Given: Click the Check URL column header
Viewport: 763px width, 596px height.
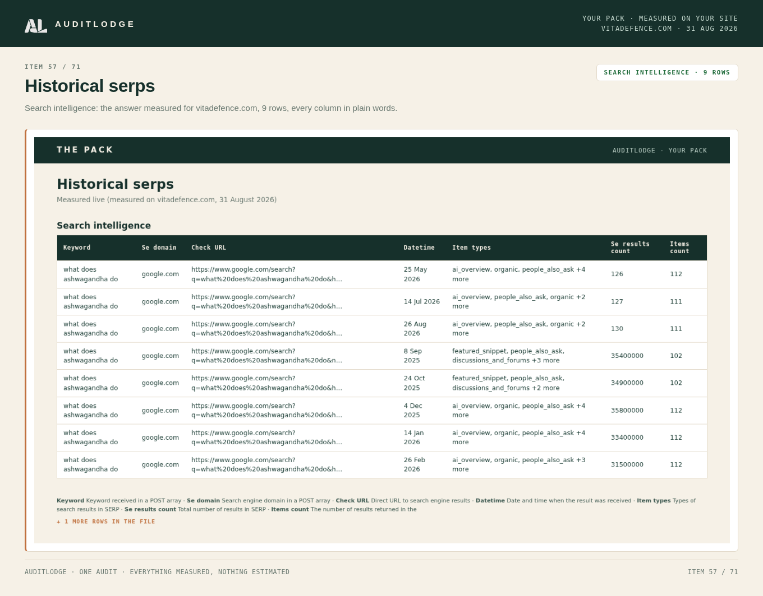Looking at the screenshot, I should pyautogui.click(x=209, y=248).
